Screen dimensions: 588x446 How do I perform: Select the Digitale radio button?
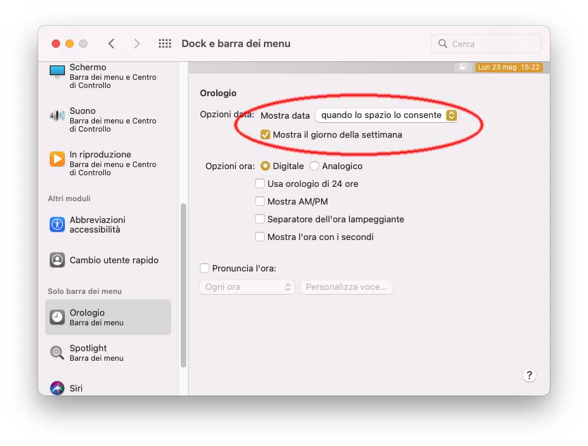point(265,166)
